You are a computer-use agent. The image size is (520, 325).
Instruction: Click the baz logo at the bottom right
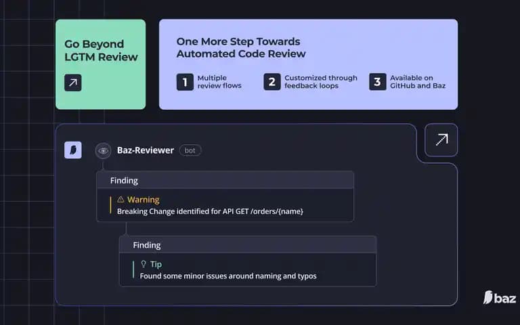coord(500,297)
